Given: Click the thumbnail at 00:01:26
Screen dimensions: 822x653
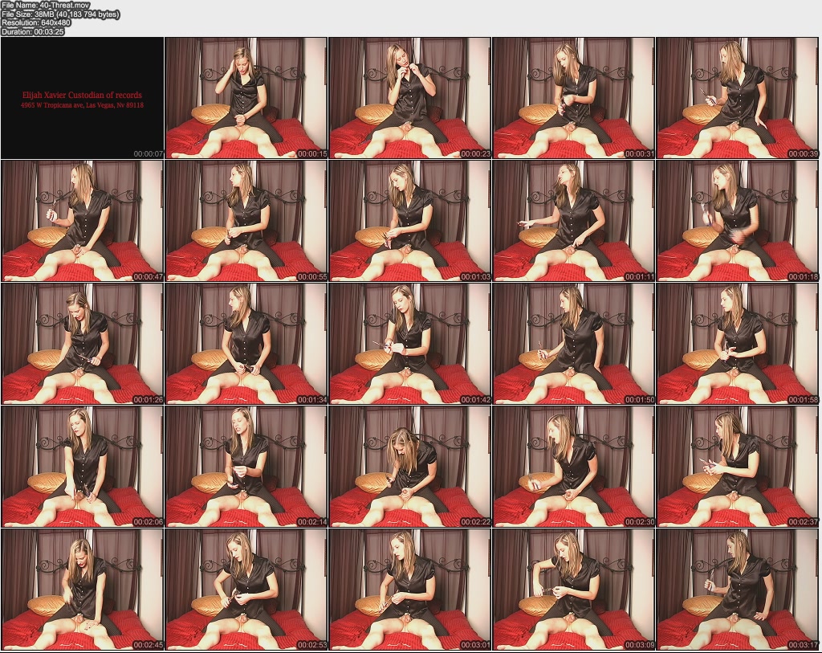Looking at the screenshot, I should point(82,344).
